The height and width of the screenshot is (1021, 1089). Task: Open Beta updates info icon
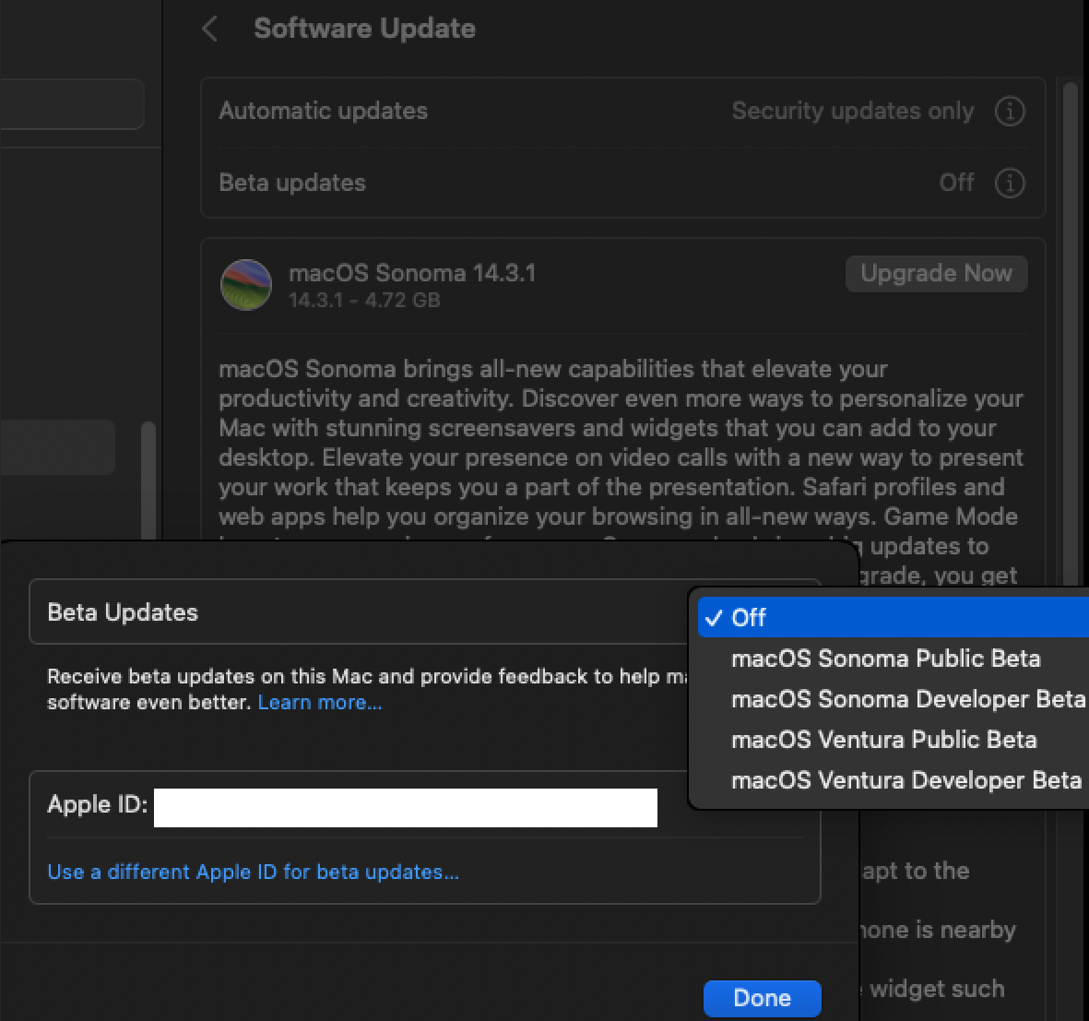tap(1010, 183)
